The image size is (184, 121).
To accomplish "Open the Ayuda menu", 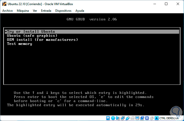I will click(x=80, y=11).
